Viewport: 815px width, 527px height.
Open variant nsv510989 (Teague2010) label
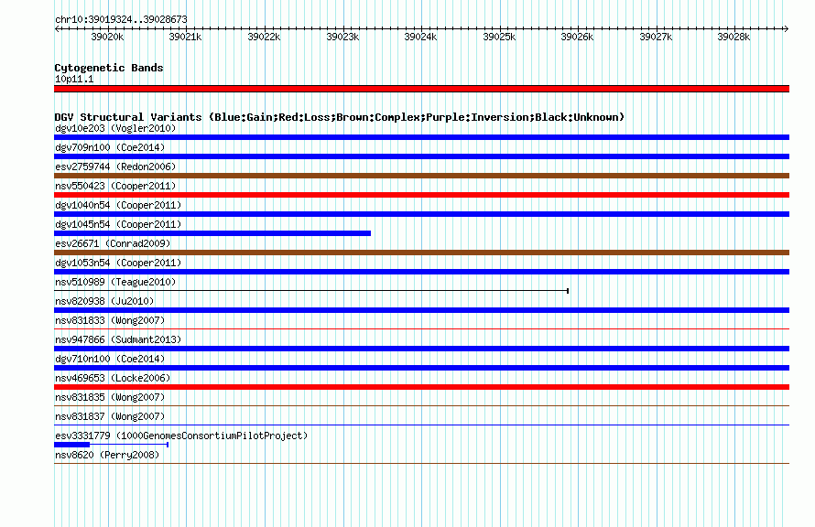coord(115,282)
